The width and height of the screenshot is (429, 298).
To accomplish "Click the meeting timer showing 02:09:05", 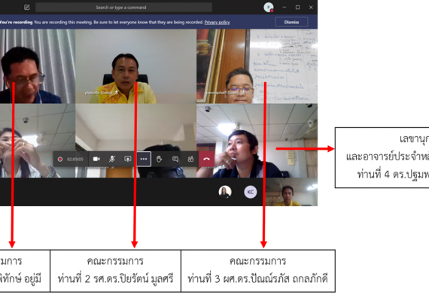I will (x=75, y=160).
